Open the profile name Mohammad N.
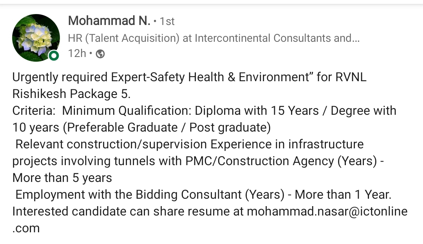This screenshot has height=244, width=423. (109, 21)
